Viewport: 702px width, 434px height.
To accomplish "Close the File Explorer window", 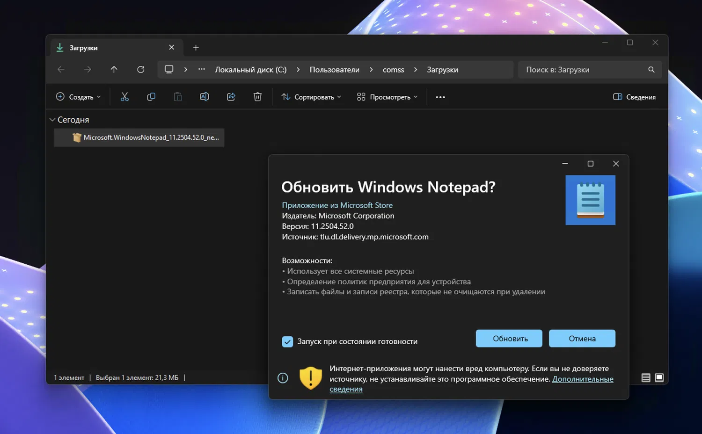I will (x=655, y=43).
